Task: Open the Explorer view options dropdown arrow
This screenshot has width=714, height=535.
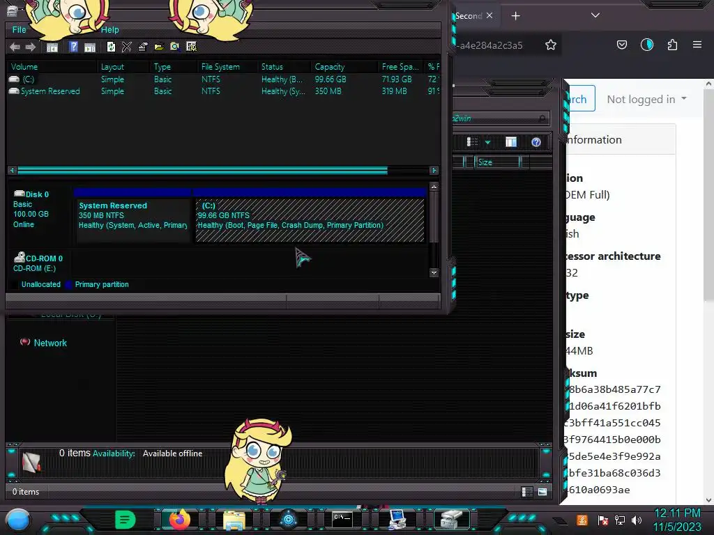Action: click(x=487, y=143)
